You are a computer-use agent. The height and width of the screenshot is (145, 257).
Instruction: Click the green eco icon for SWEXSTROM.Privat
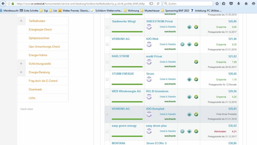196,27
